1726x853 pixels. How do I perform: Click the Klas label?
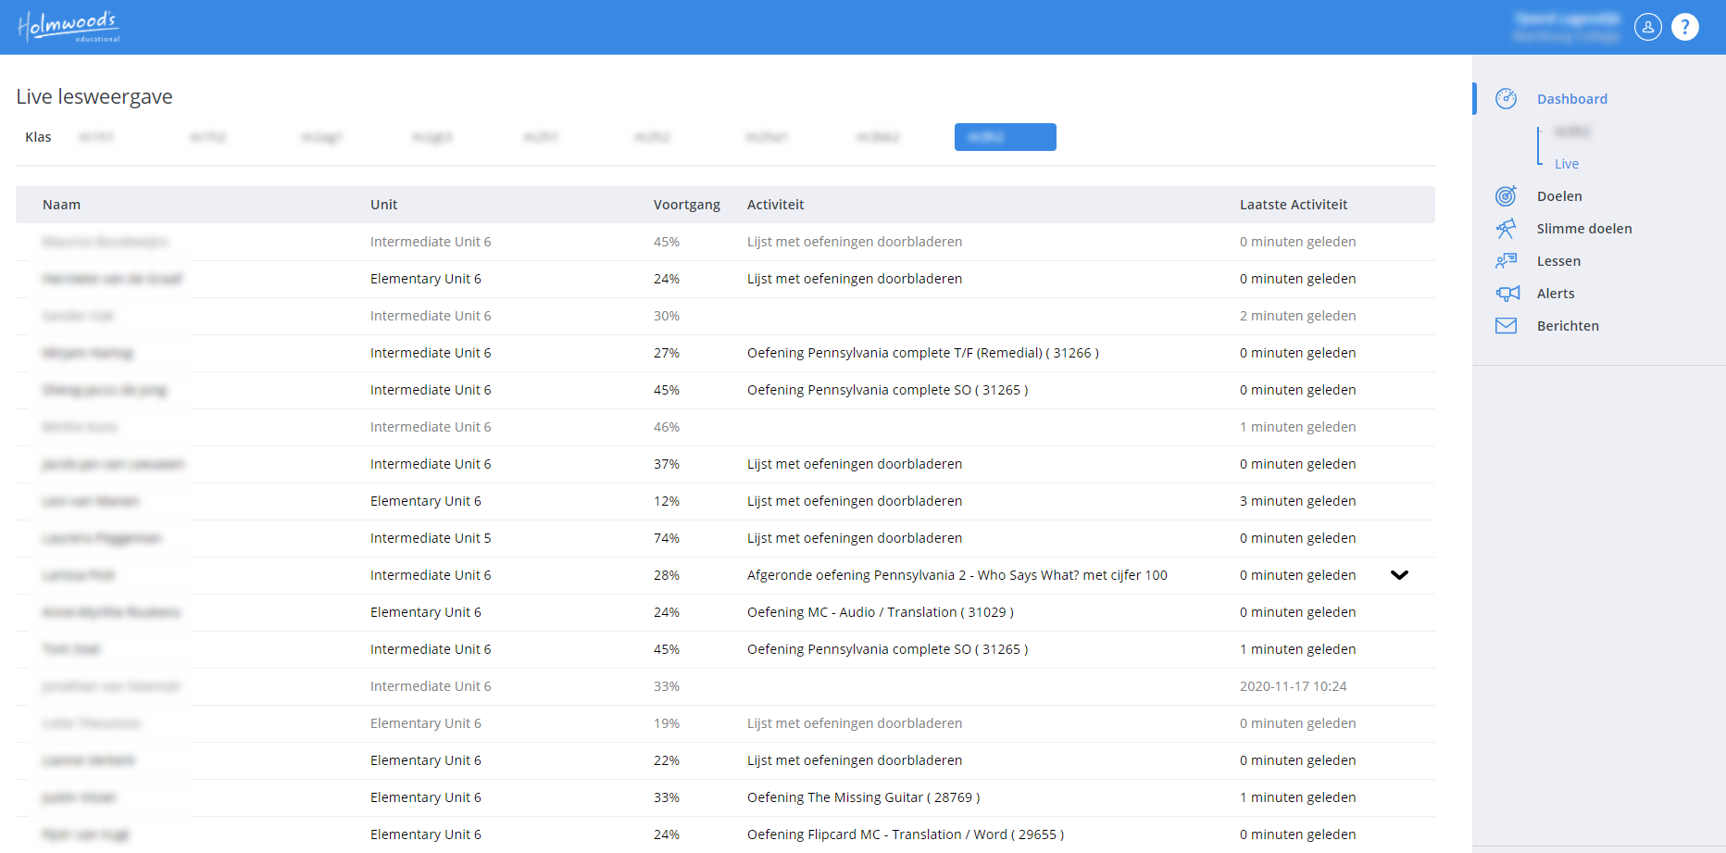click(38, 137)
